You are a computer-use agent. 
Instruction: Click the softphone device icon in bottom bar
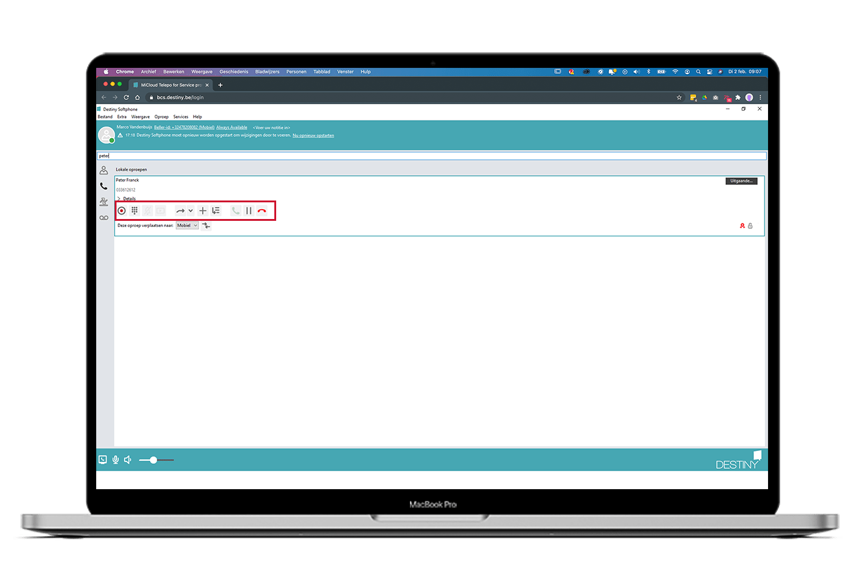coord(103,460)
